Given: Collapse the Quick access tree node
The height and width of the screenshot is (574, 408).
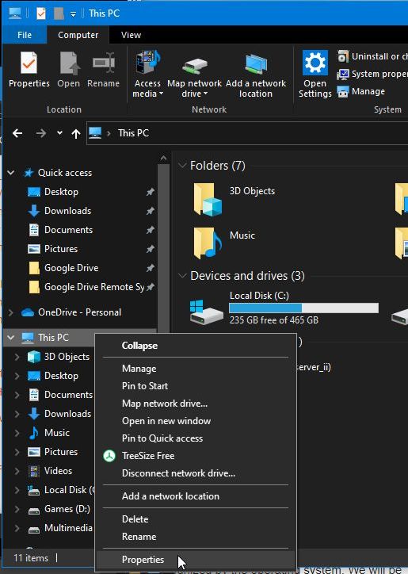Looking at the screenshot, I should (11, 172).
